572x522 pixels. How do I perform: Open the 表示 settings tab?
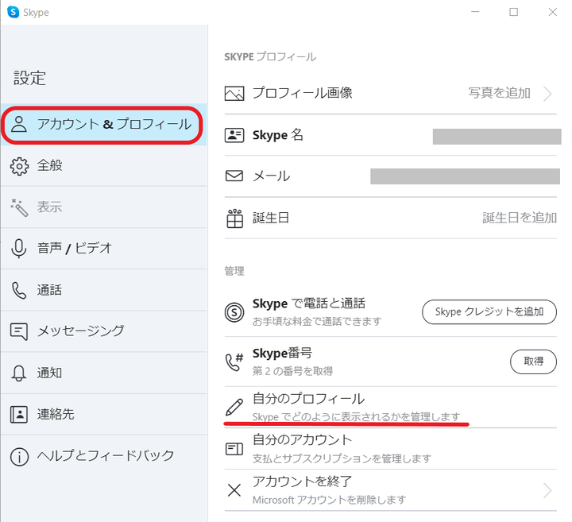103,207
